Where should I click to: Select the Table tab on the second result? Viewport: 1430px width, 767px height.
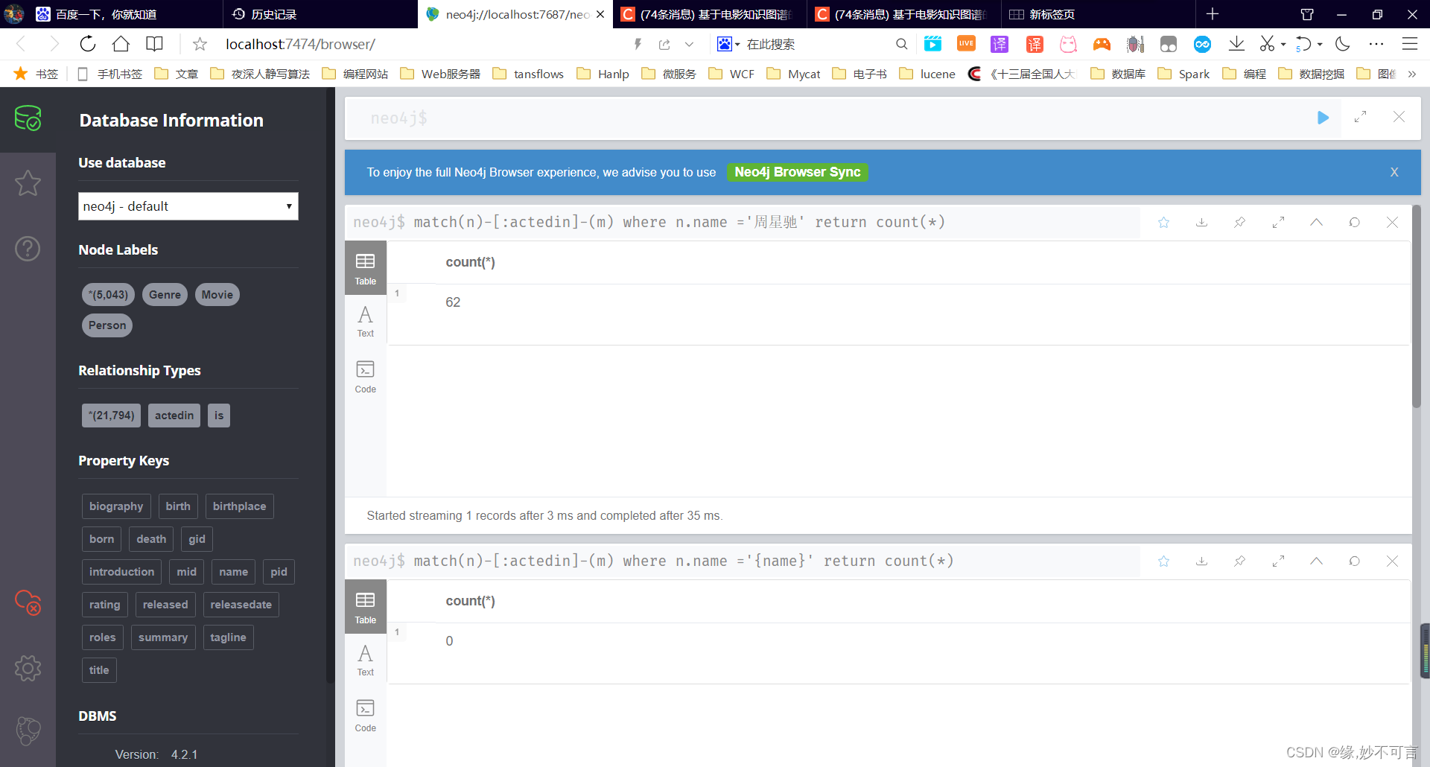[365, 605]
